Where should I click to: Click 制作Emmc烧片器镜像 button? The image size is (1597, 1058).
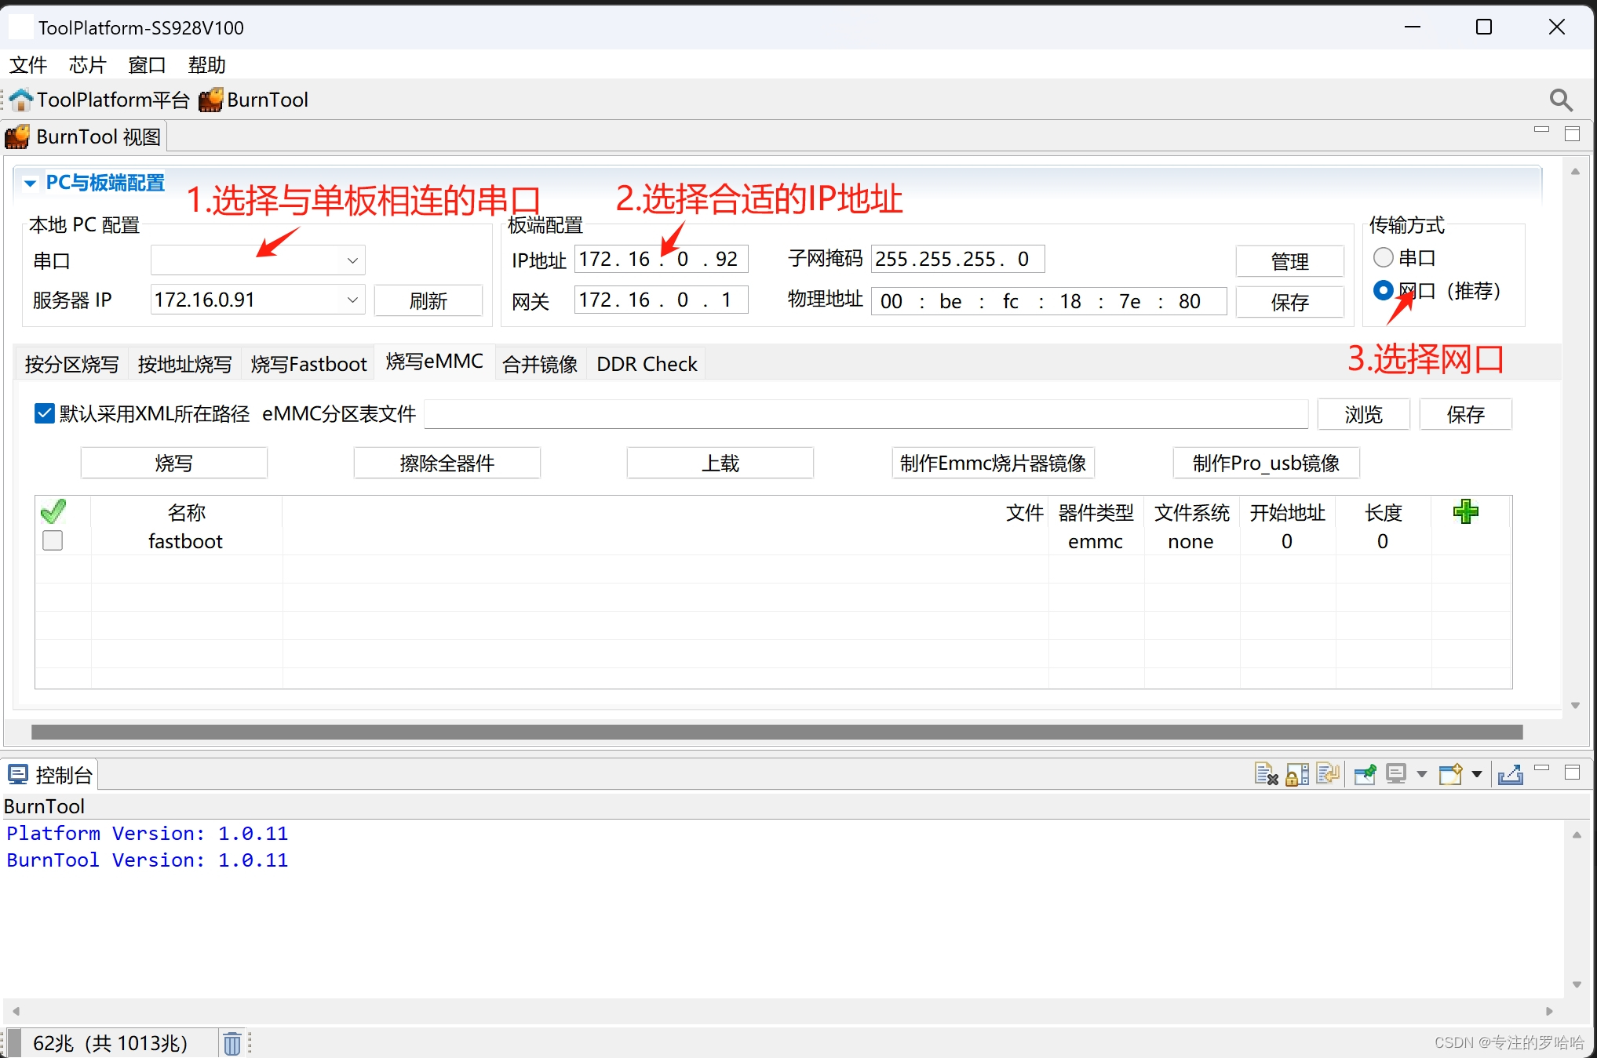coord(993,463)
